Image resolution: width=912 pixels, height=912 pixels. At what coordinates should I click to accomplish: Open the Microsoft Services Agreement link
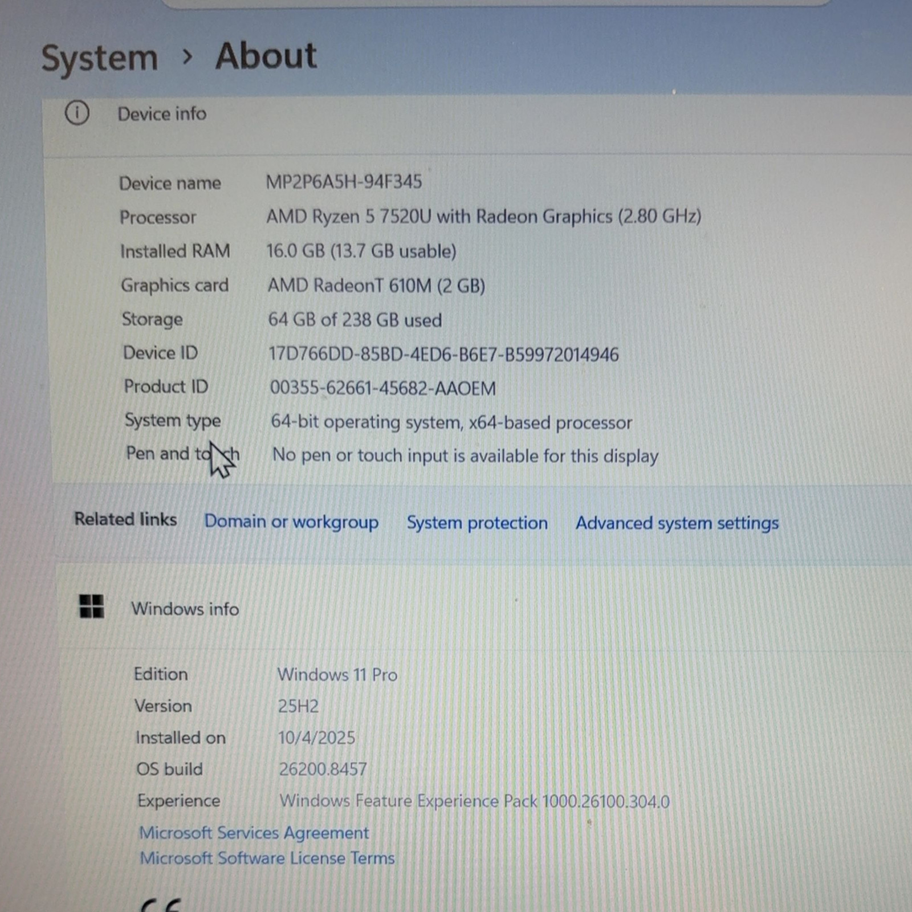coord(254,833)
